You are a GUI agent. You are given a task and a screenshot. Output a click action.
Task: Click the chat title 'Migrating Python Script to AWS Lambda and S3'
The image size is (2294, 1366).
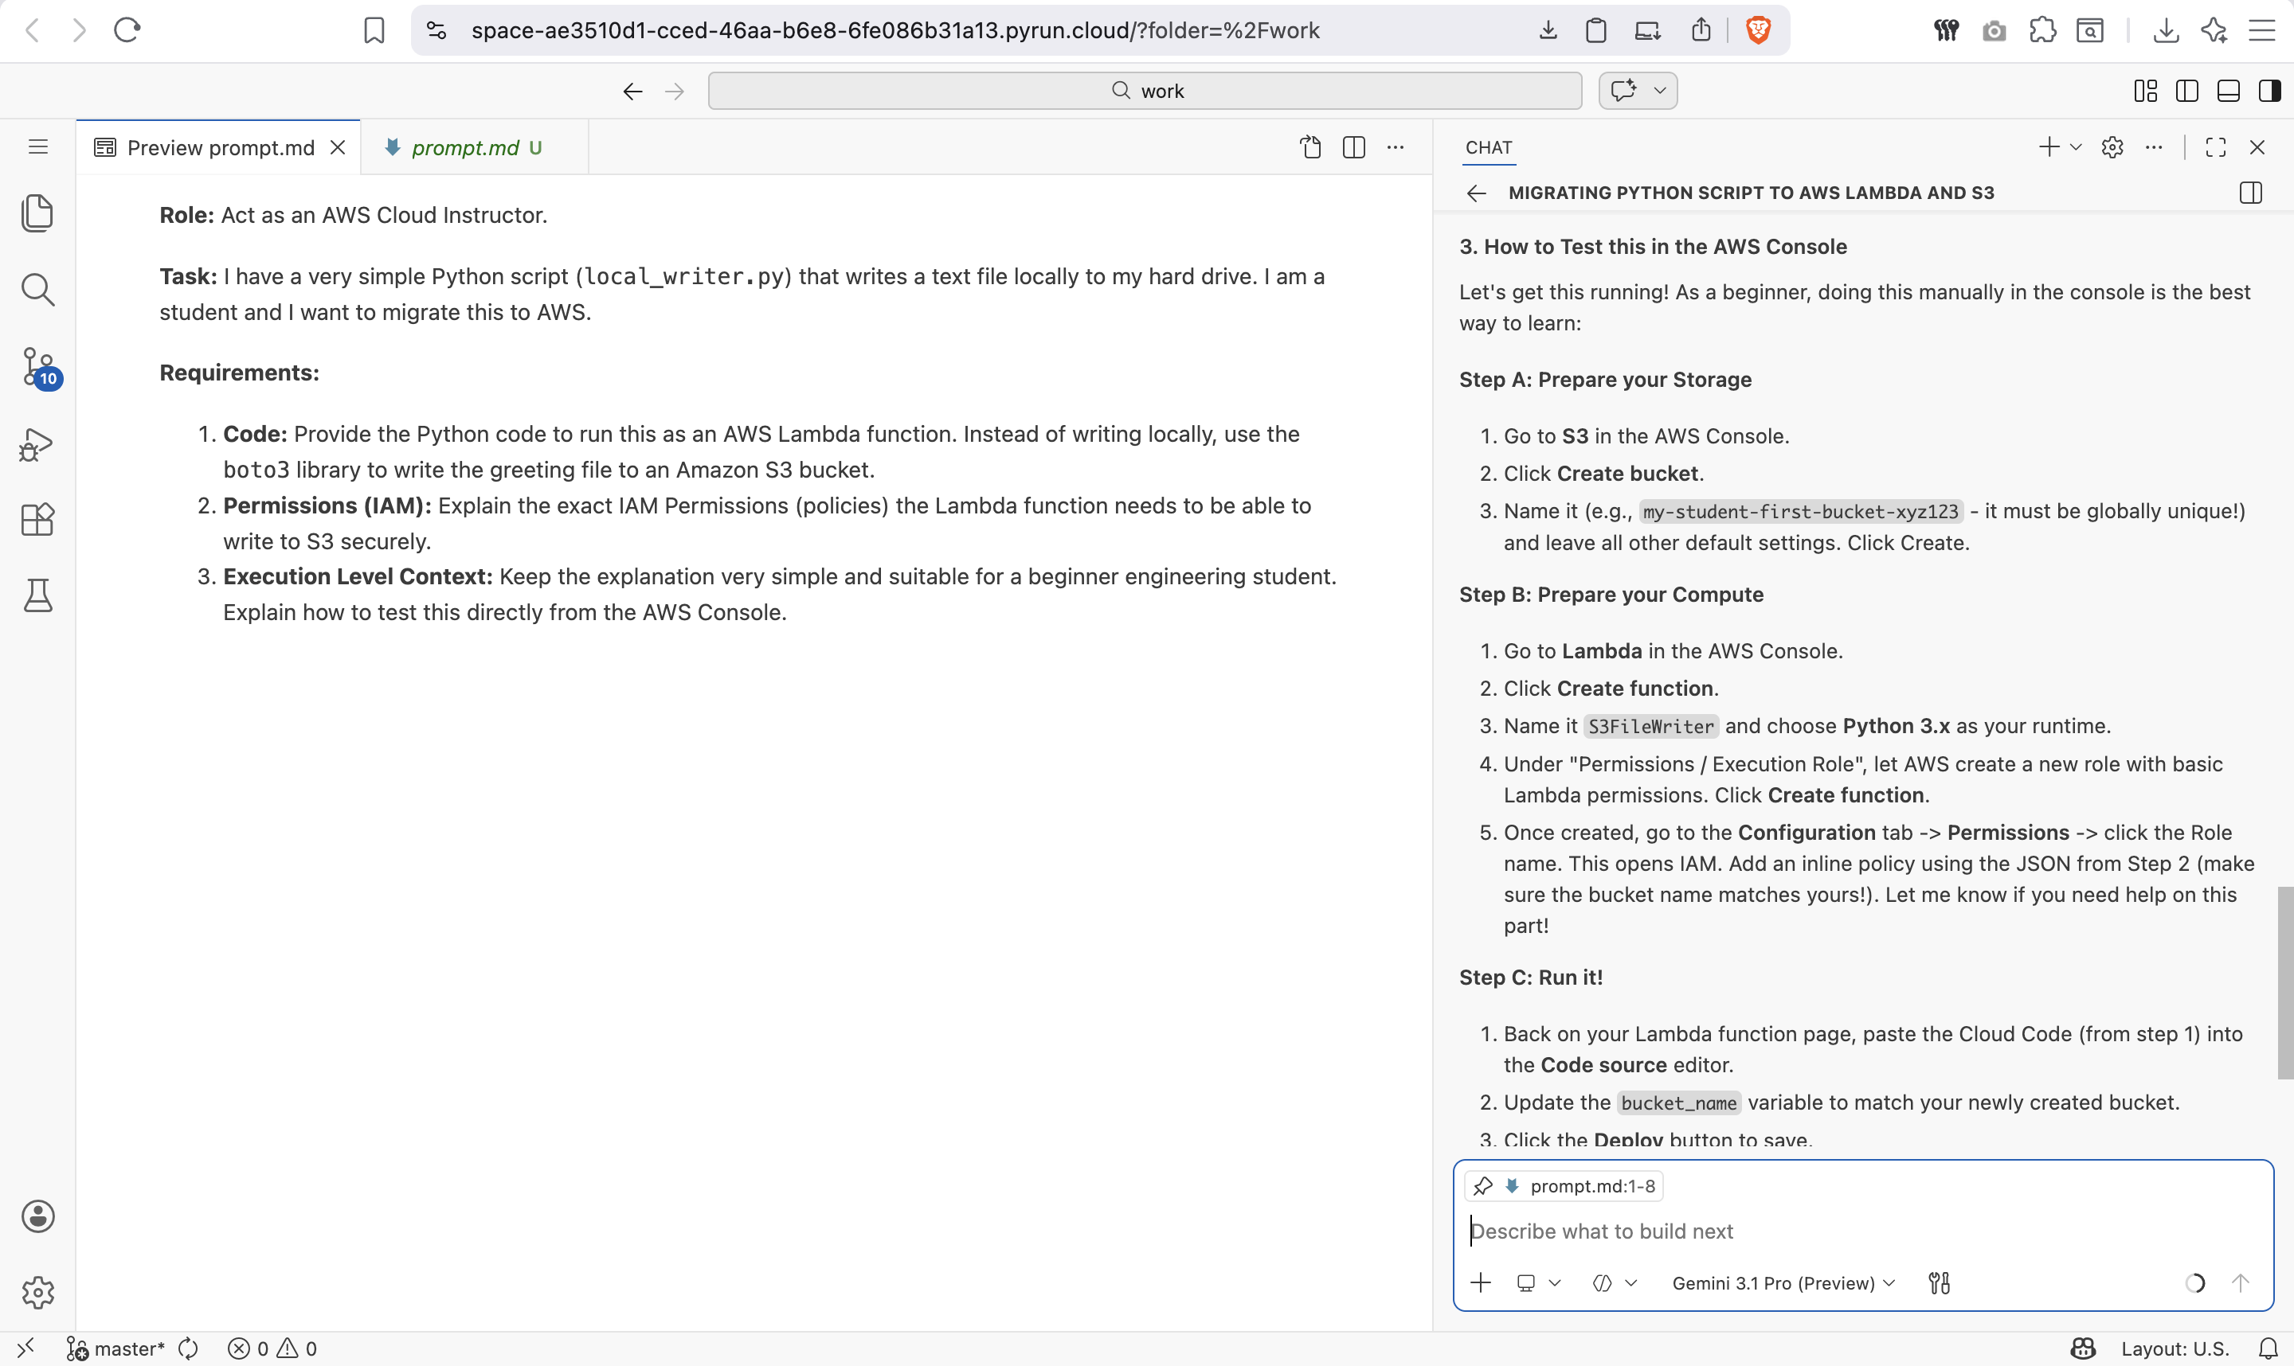point(1751,193)
